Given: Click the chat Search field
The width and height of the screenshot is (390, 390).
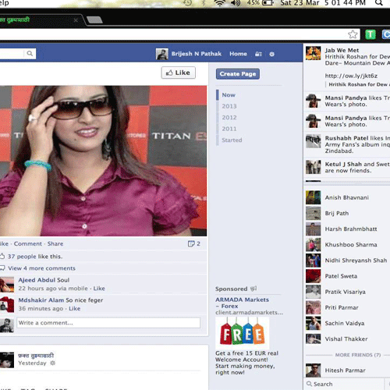Looking at the screenshot, I should click(345, 384).
